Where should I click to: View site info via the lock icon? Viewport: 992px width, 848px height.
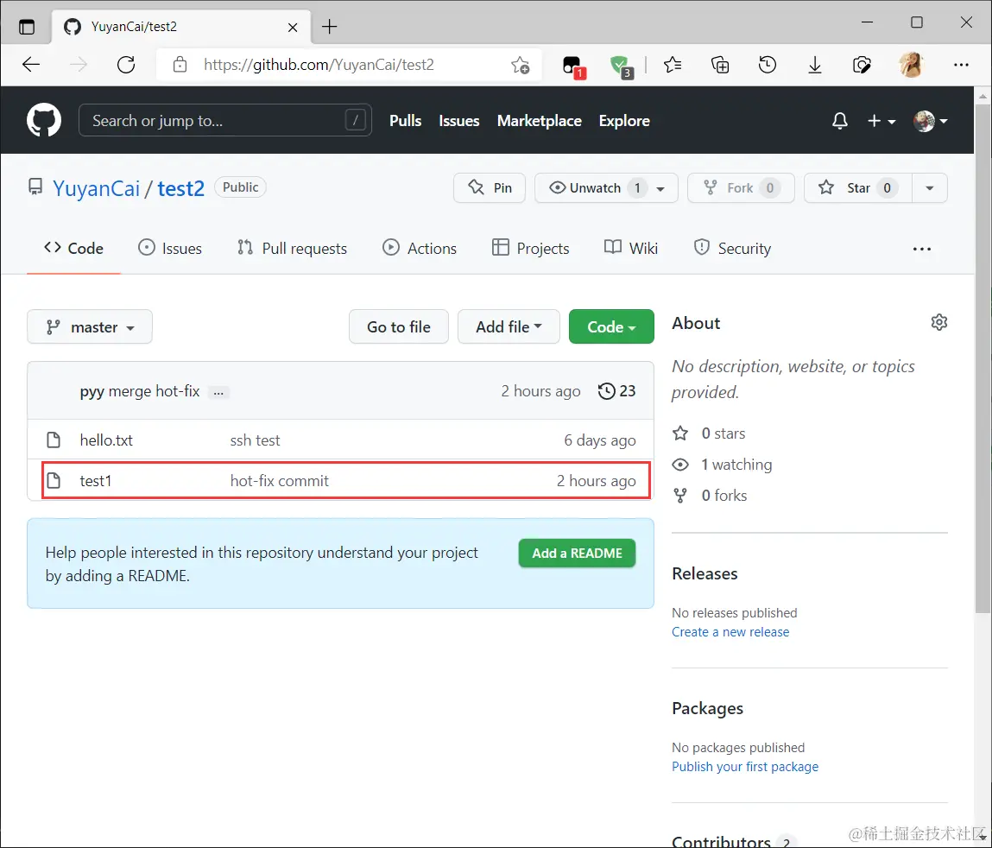pos(180,65)
